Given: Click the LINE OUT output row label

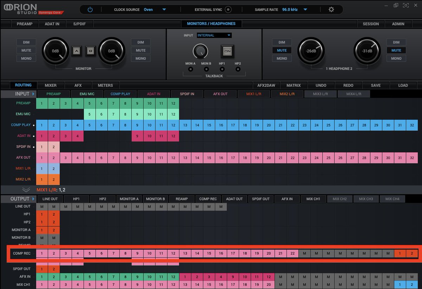Looking at the screenshot, I should 23,206.
